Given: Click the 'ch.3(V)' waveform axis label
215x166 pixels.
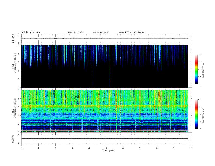Looking at the screenshot, I should click(13, 139).
